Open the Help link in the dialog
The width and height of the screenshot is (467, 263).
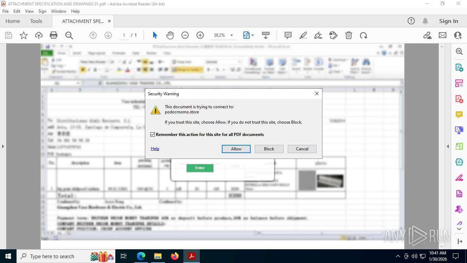point(155,149)
